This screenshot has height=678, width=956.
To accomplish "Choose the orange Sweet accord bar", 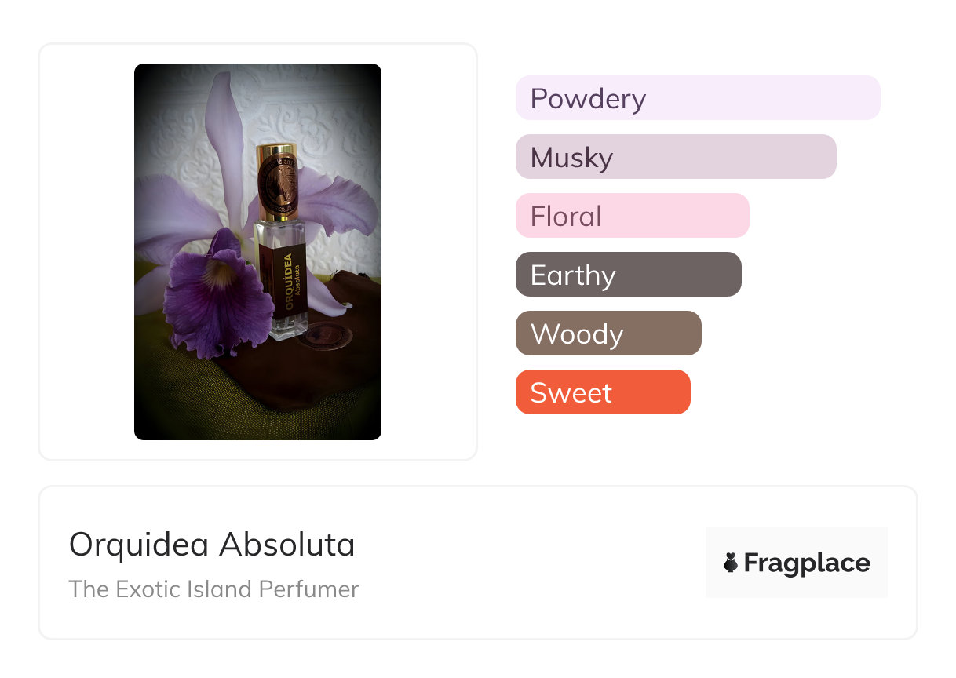I will pos(603,392).
